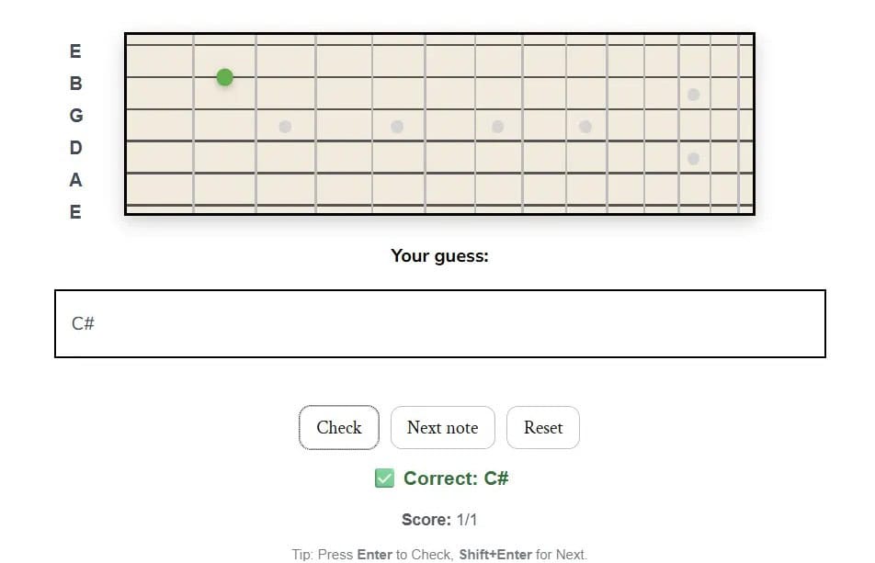The height and width of the screenshot is (563, 875).
Task: Tap the seventh-fret inlay dot
Action: point(497,127)
